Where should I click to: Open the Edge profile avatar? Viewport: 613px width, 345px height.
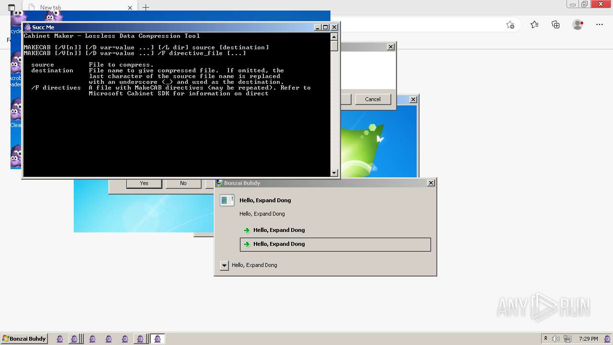578,24
